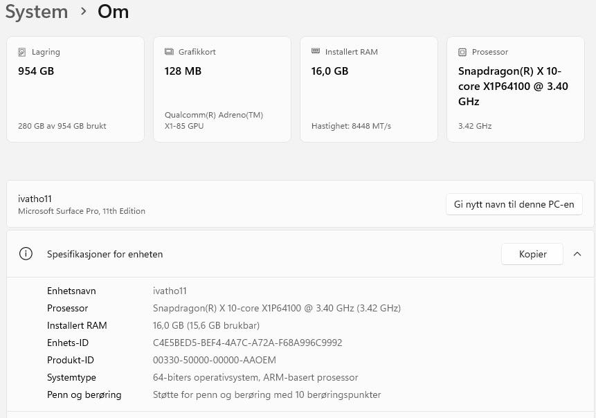
Task: Click the storage icon beside Lagring
Action: pyautogui.click(x=22, y=52)
